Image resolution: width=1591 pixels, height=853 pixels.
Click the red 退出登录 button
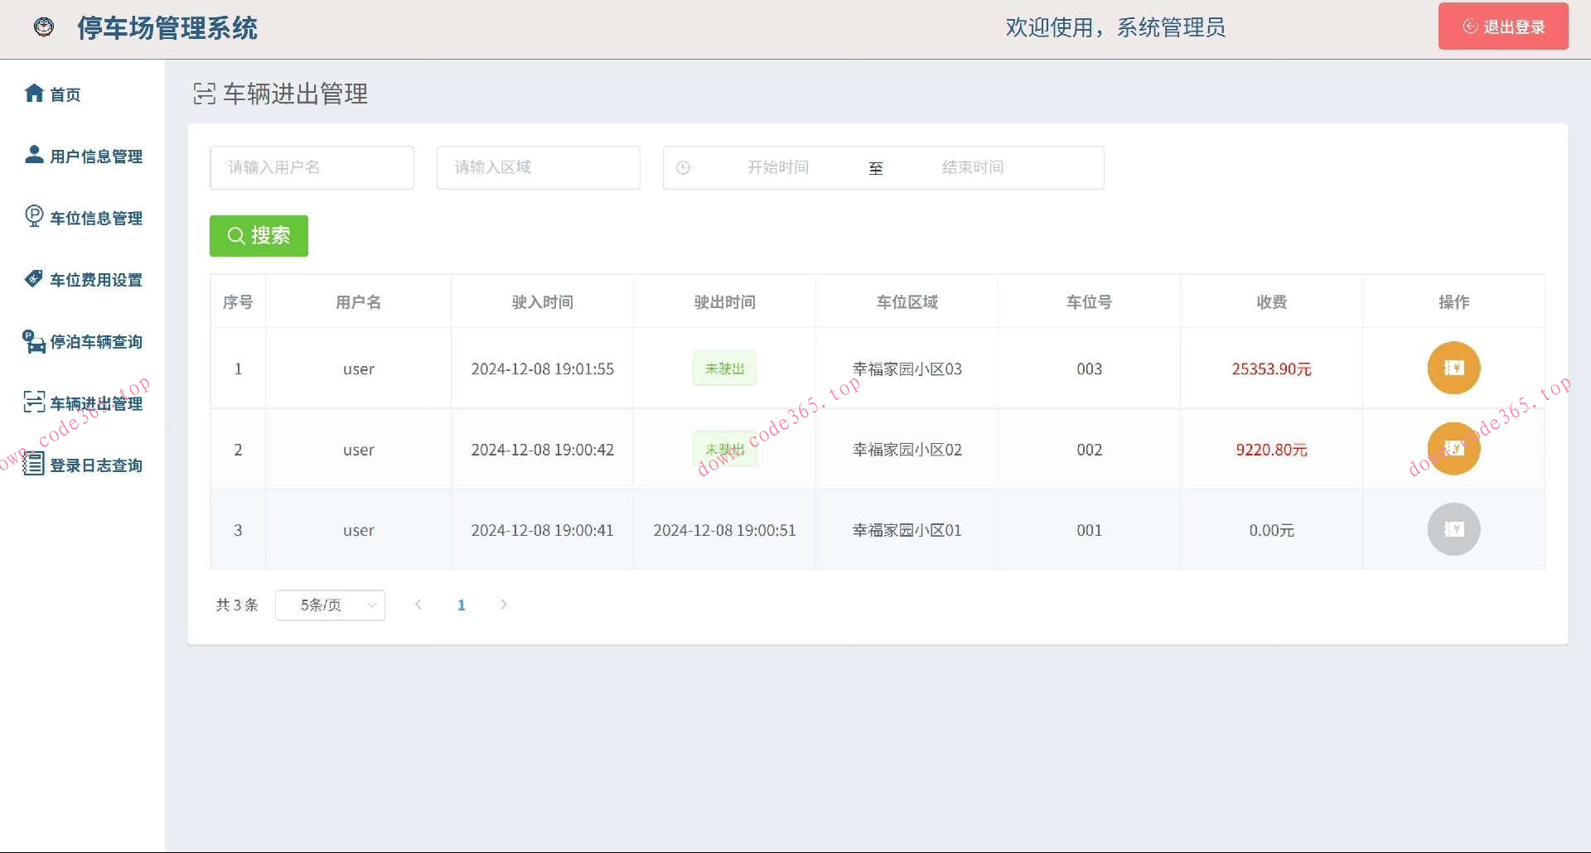tap(1503, 27)
